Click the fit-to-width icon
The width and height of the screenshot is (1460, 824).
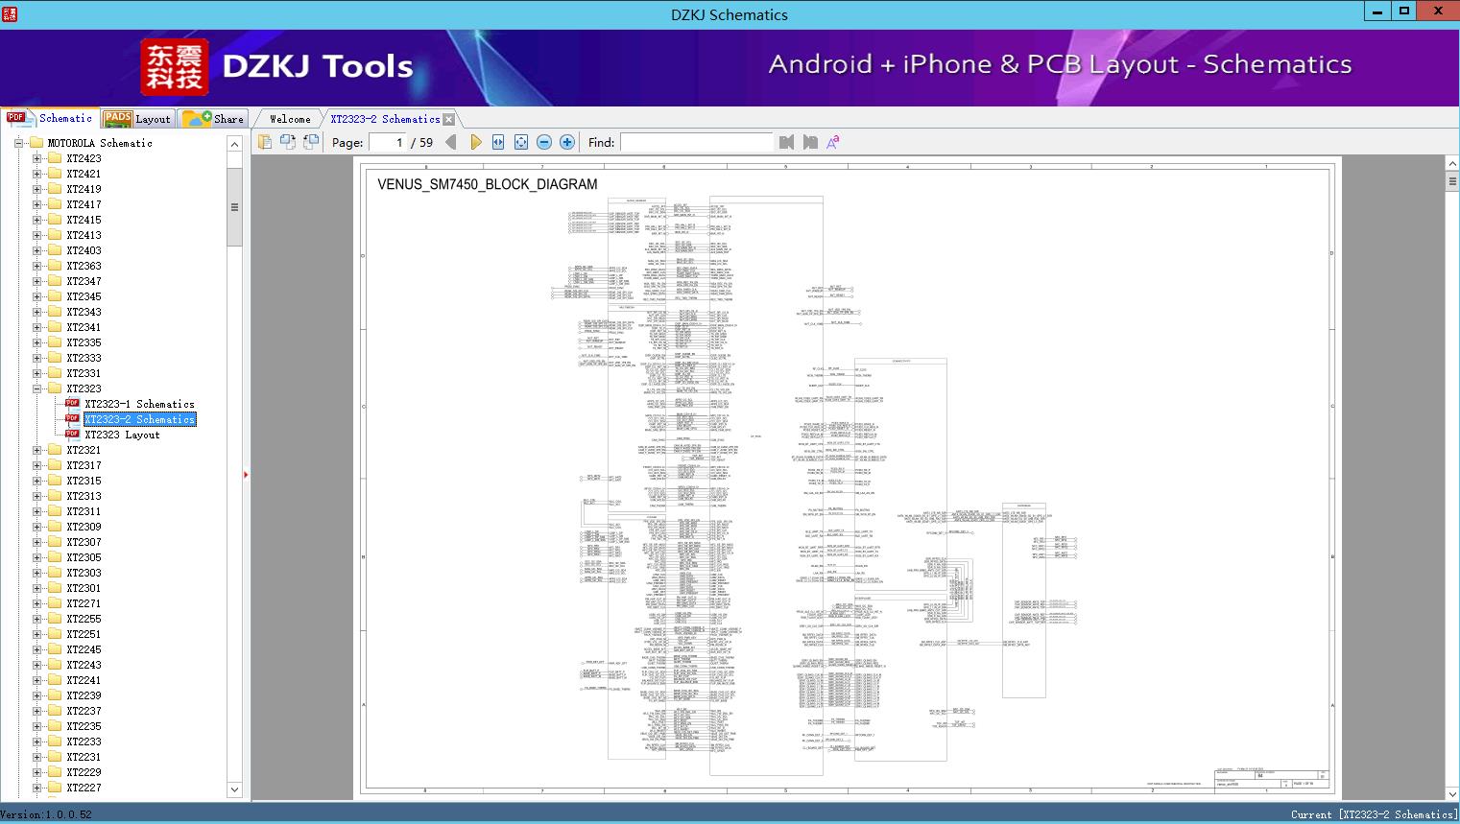point(498,142)
